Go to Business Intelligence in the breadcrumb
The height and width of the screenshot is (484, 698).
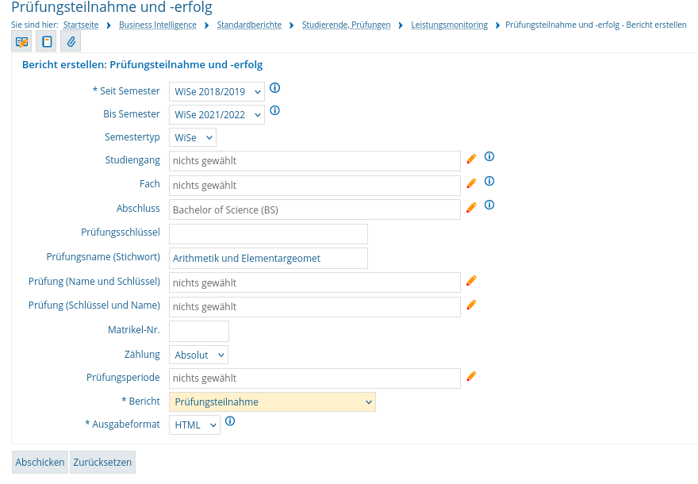(158, 25)
